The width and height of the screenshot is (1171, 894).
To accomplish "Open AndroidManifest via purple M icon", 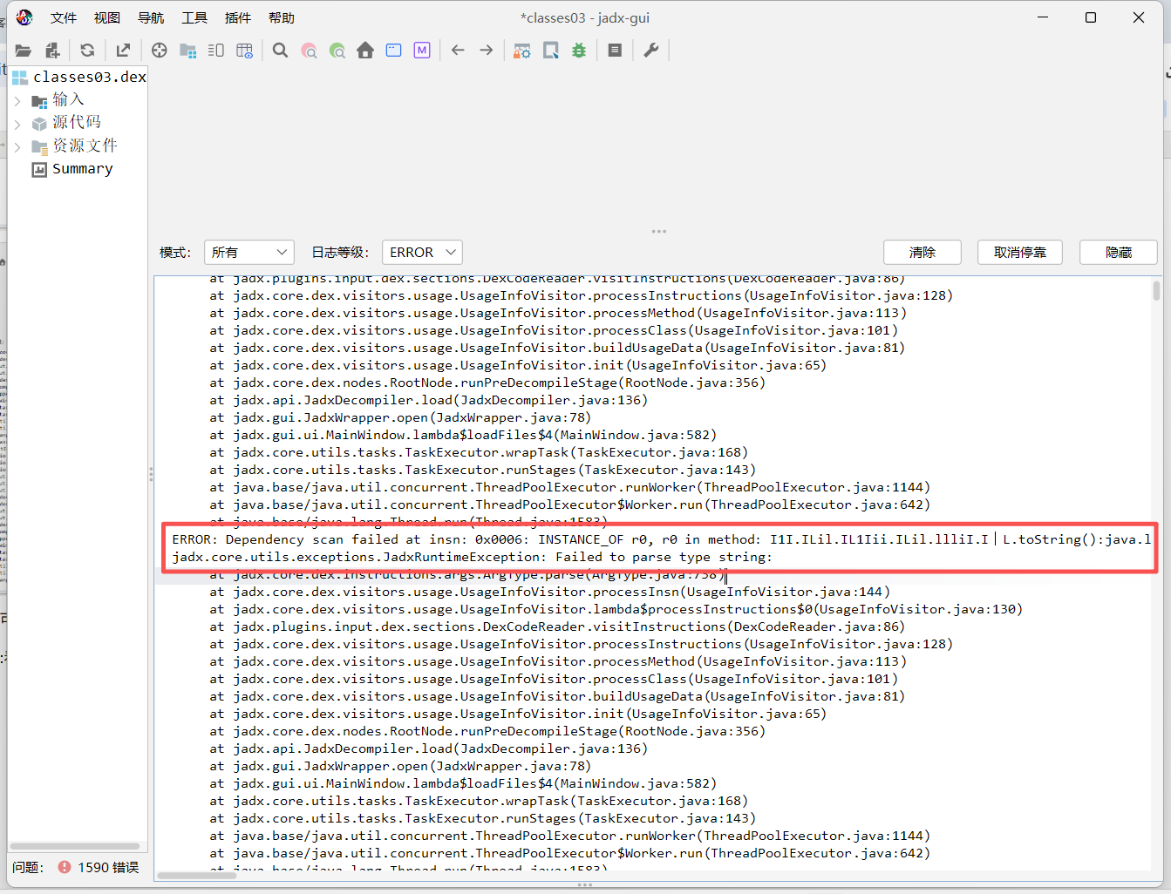I will coord(422,51).
